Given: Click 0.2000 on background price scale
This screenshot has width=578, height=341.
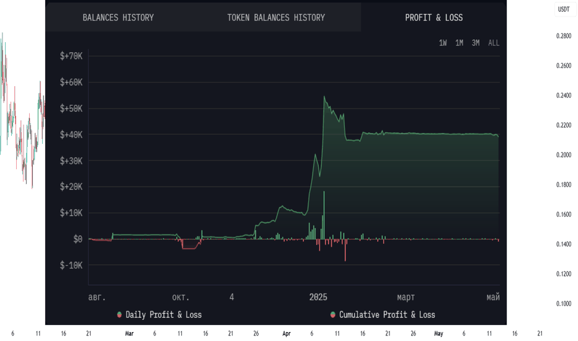Looking at the screenshot, I should [x=564, y=155].
